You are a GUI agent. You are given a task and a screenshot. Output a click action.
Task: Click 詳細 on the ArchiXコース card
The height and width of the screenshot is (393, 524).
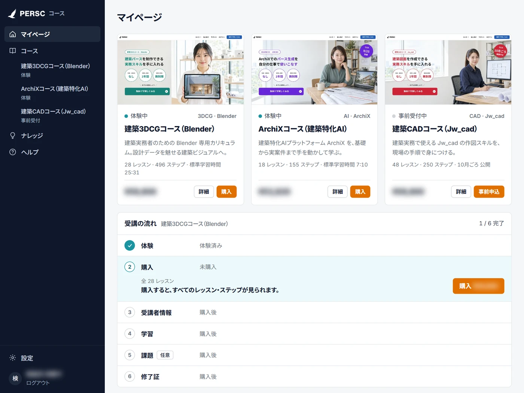(338, 192)
